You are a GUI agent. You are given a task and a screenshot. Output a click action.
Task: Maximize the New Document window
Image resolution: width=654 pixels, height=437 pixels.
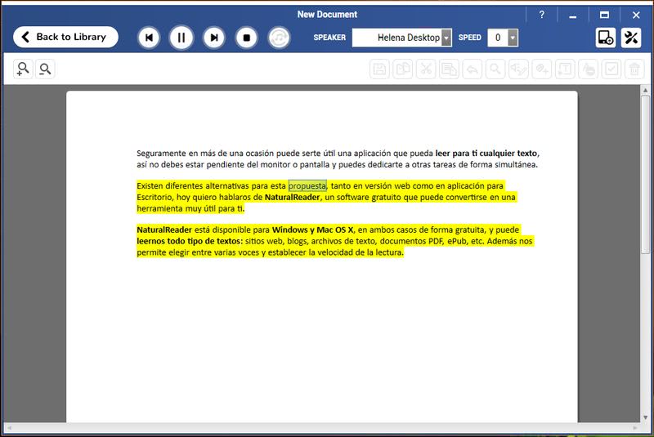[x=604, y=15]
